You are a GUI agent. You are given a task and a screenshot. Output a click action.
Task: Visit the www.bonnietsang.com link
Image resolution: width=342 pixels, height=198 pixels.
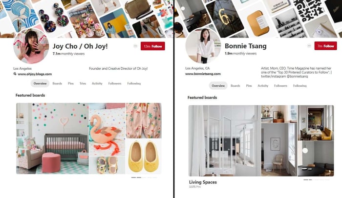point(203,74)
